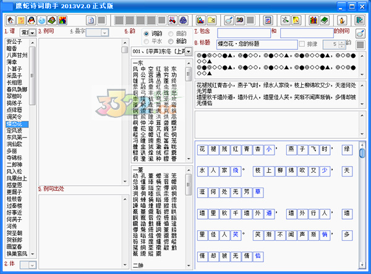
Task: Click the 花 character box
Action: click(x=202, y=149)
